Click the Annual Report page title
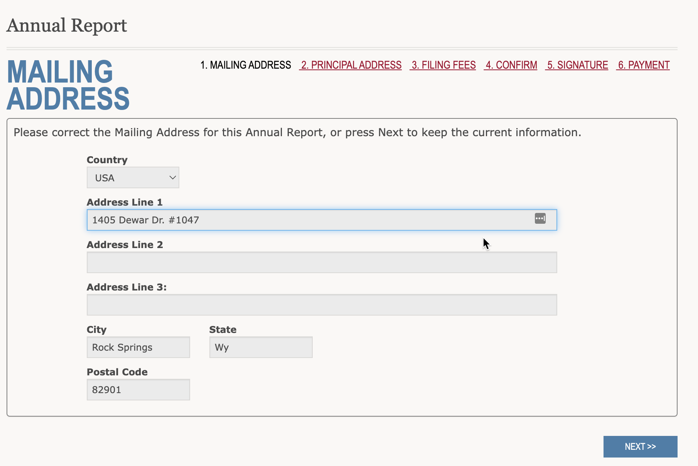 click(67, 26)
